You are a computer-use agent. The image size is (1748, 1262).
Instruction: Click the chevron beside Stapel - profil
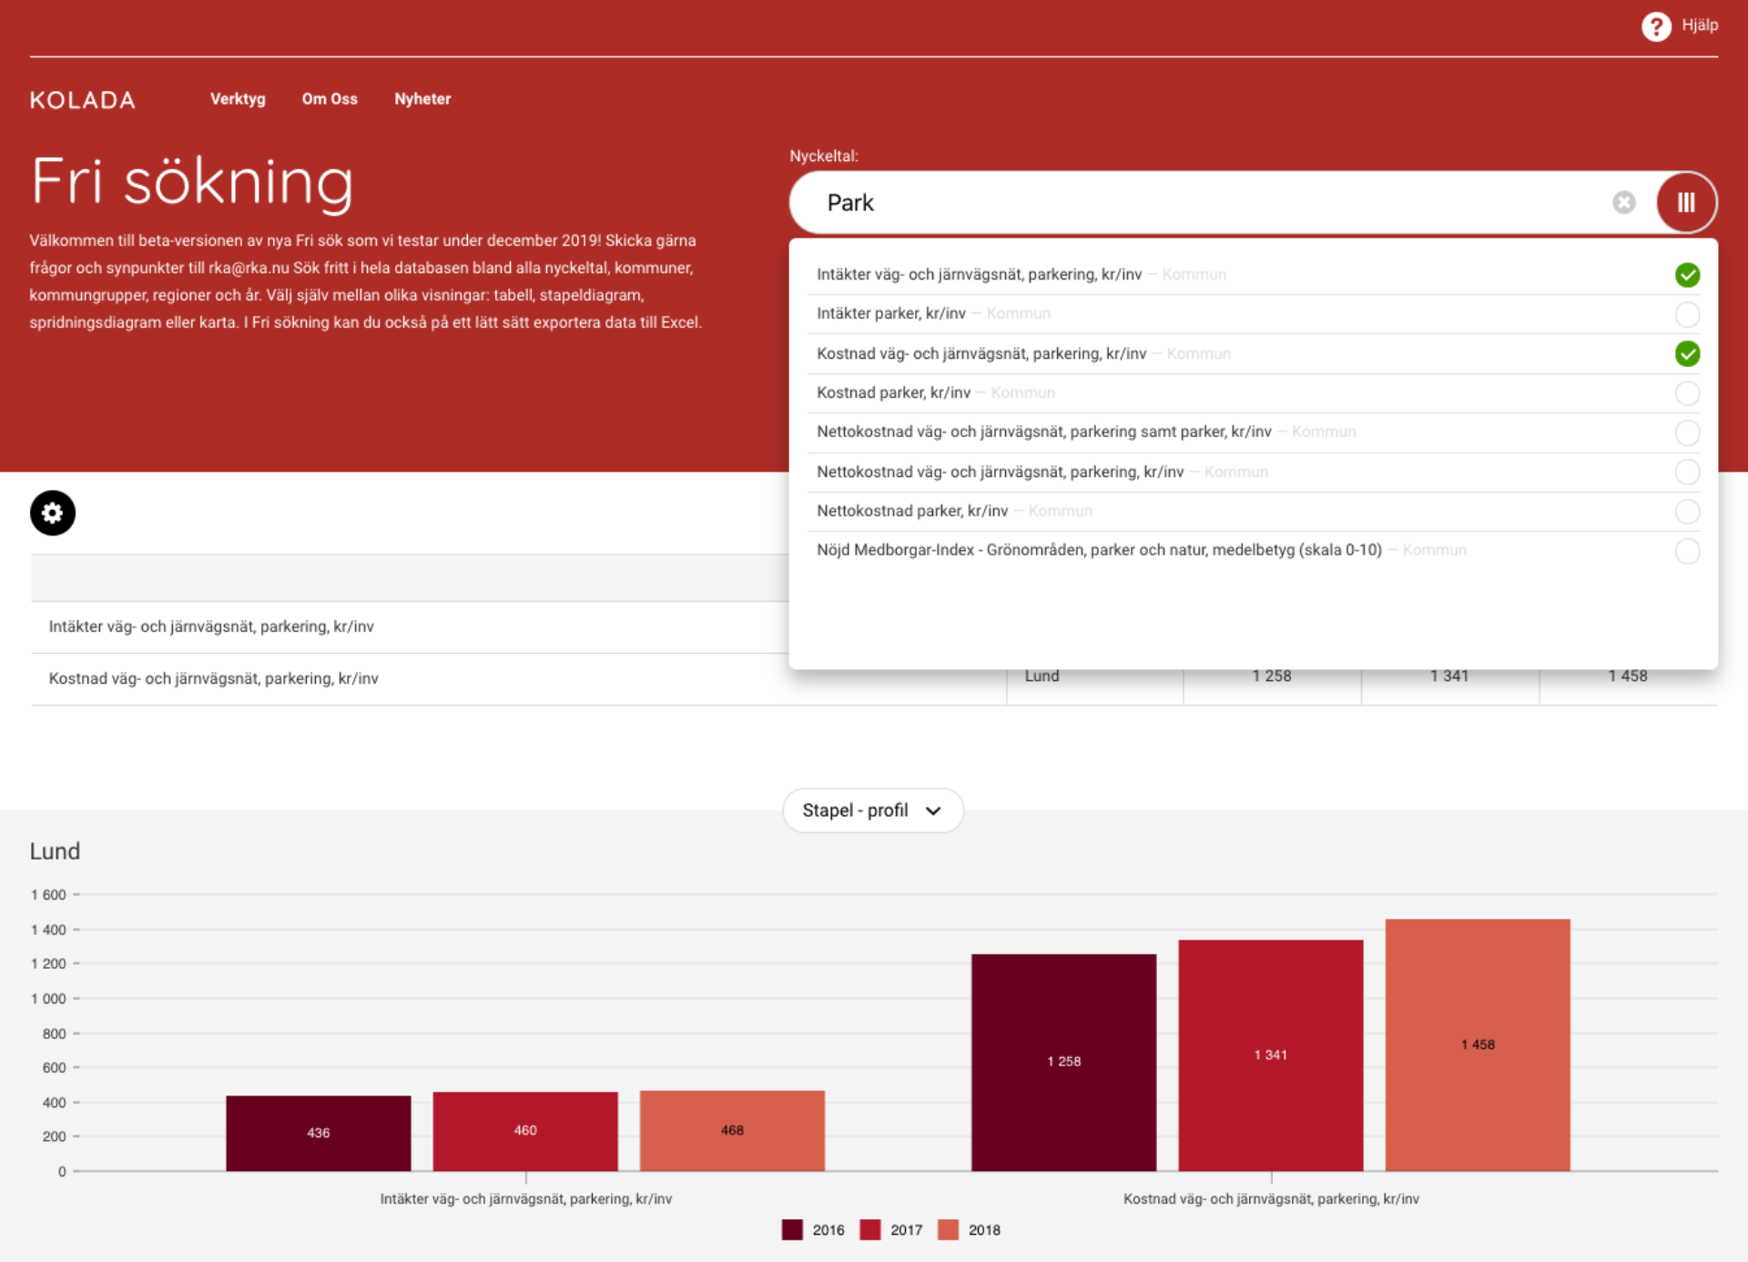click(x=933, y=811)
